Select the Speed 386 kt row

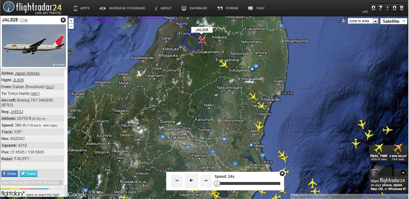(x=32, y=125)
